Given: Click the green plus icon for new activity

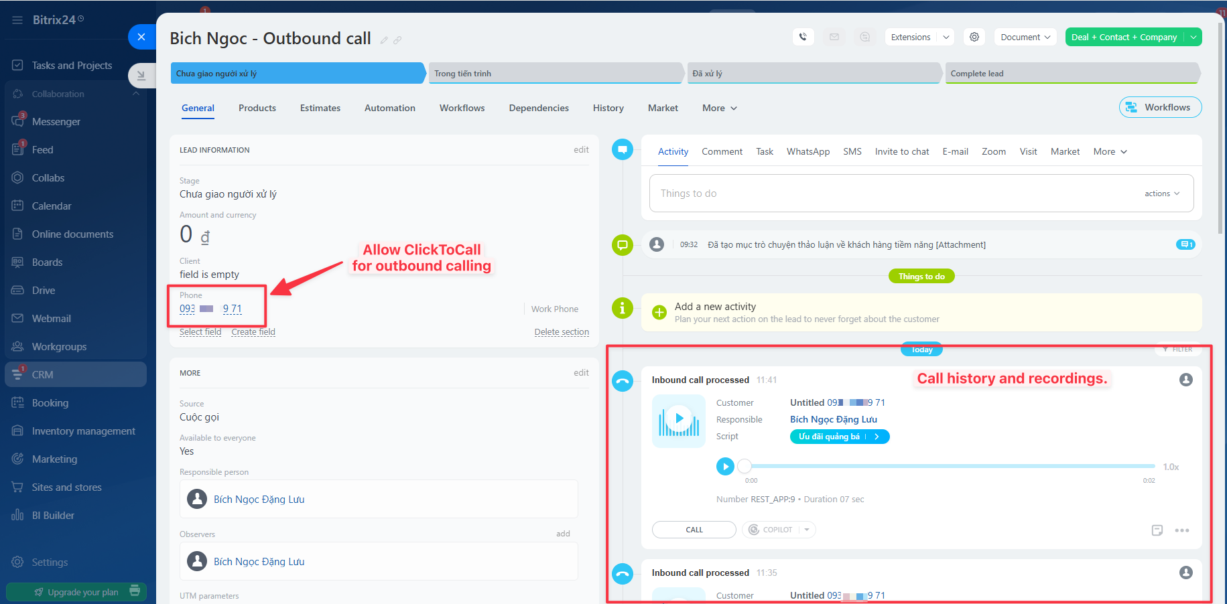Looking at the screenshot, I should pos(659,312).
